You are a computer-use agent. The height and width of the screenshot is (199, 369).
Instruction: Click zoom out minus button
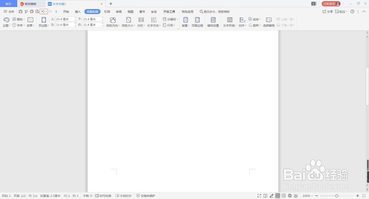click(317, 196)
